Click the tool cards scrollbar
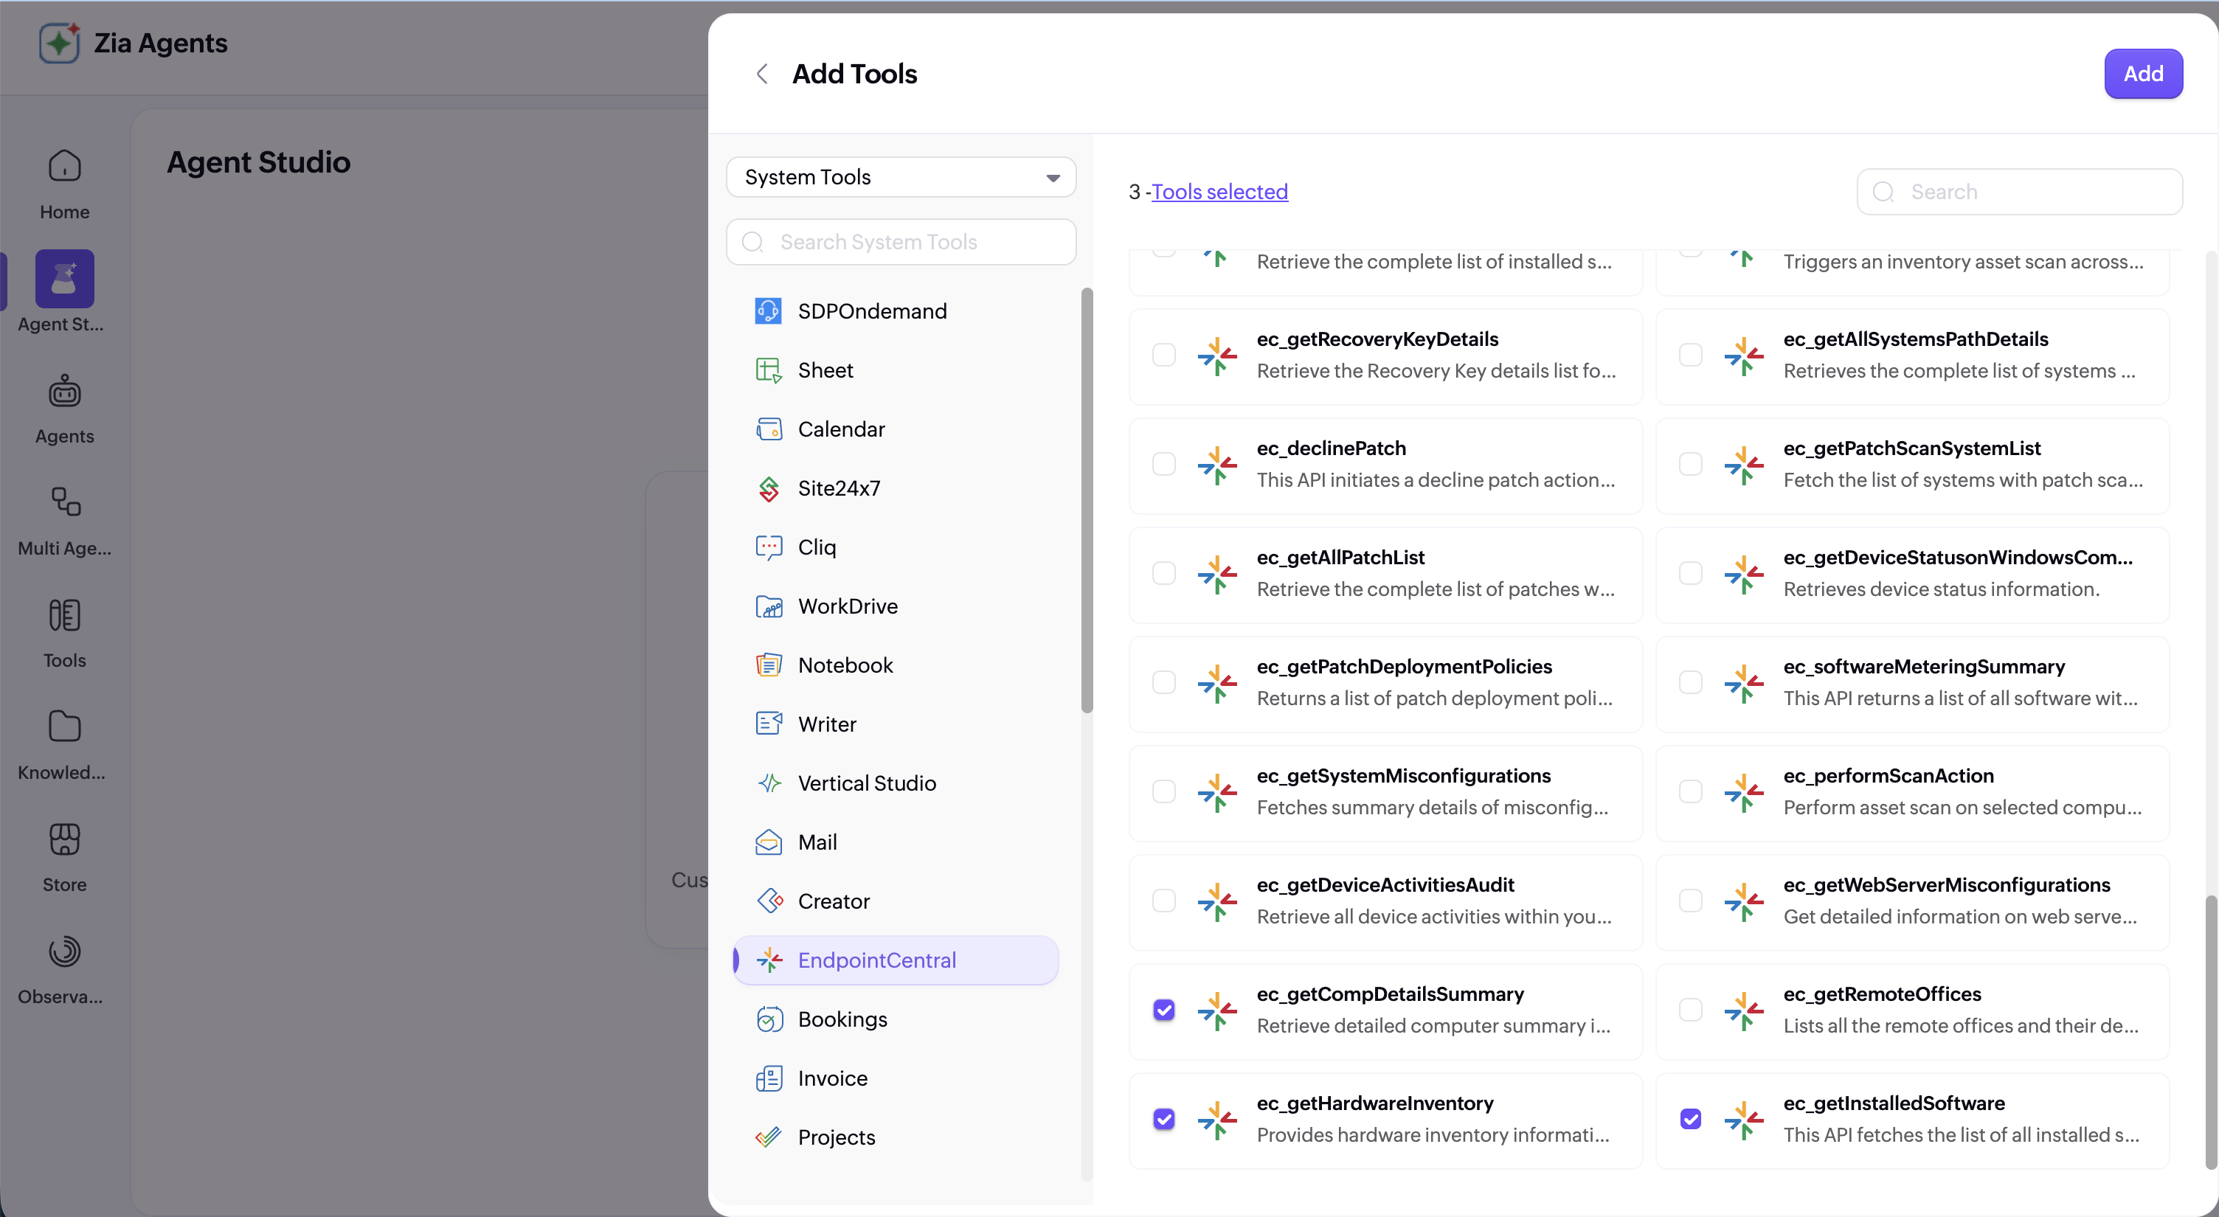This screenshot has height=1217, width=2219. point(2210,1032)
